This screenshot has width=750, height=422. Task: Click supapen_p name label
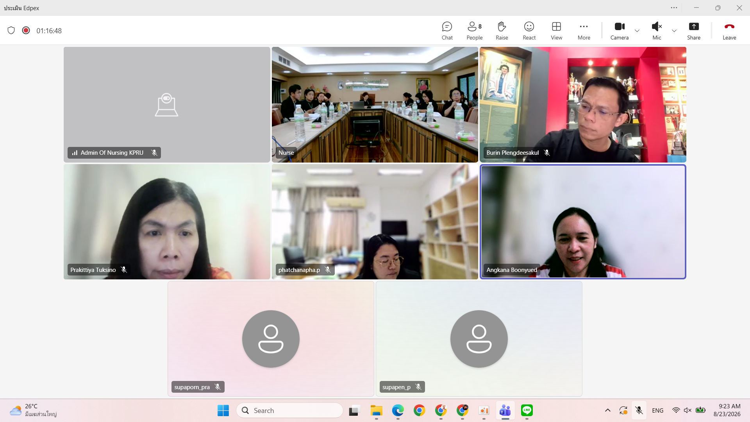[x=396, y=387]
